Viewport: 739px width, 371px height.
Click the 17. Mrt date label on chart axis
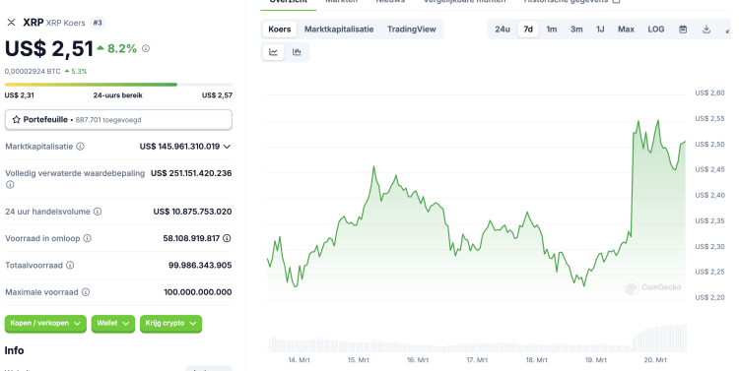(477, 360)
